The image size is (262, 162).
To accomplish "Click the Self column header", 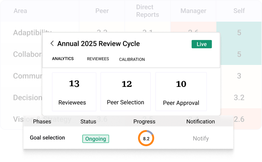I will coord(239,11).
